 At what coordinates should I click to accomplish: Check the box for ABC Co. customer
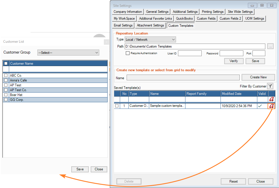tap(6, 75)
